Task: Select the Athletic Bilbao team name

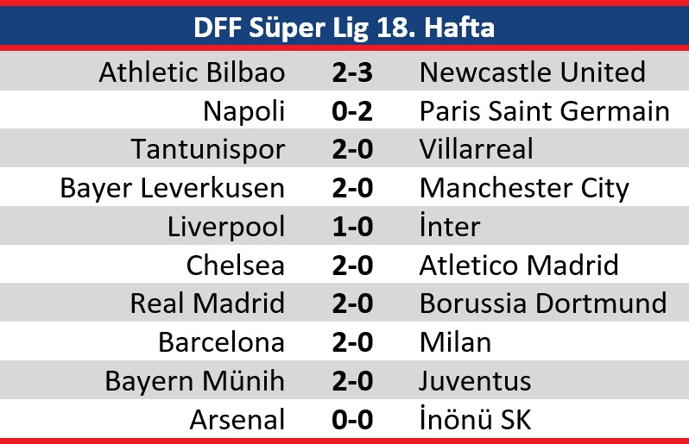Action: click(x=192, y=72)
